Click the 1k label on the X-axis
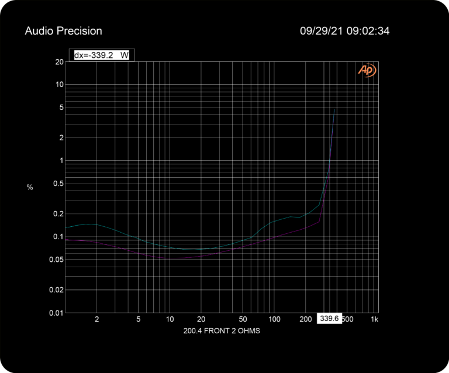 pos(374,319)
